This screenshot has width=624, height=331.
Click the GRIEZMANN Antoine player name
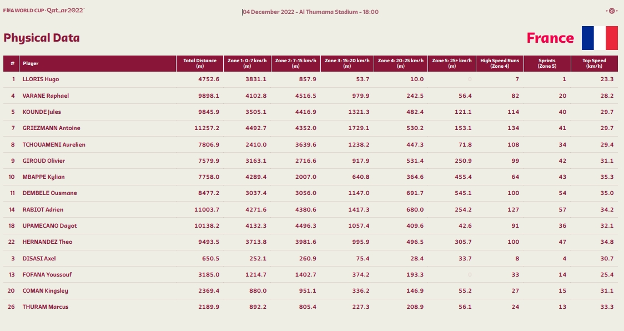coord(51,128)
